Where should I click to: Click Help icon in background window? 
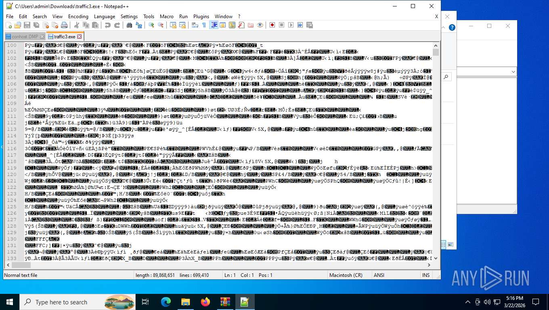pos(452,27)
